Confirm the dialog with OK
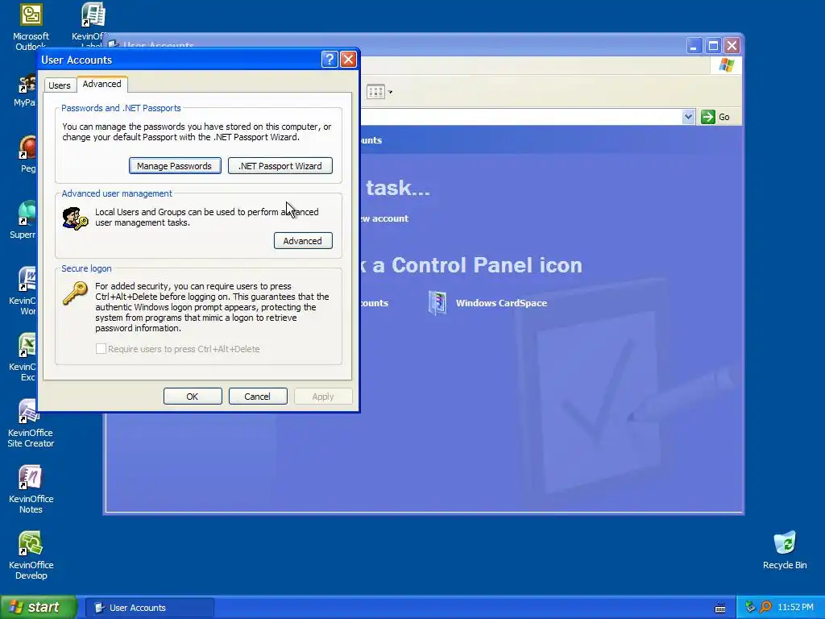This screenshot has height=619, width=825. (x=193, y=397)
